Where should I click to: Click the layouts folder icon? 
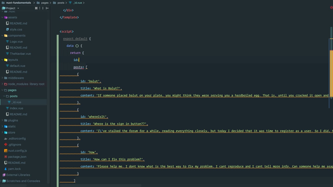tap(6, 60)
